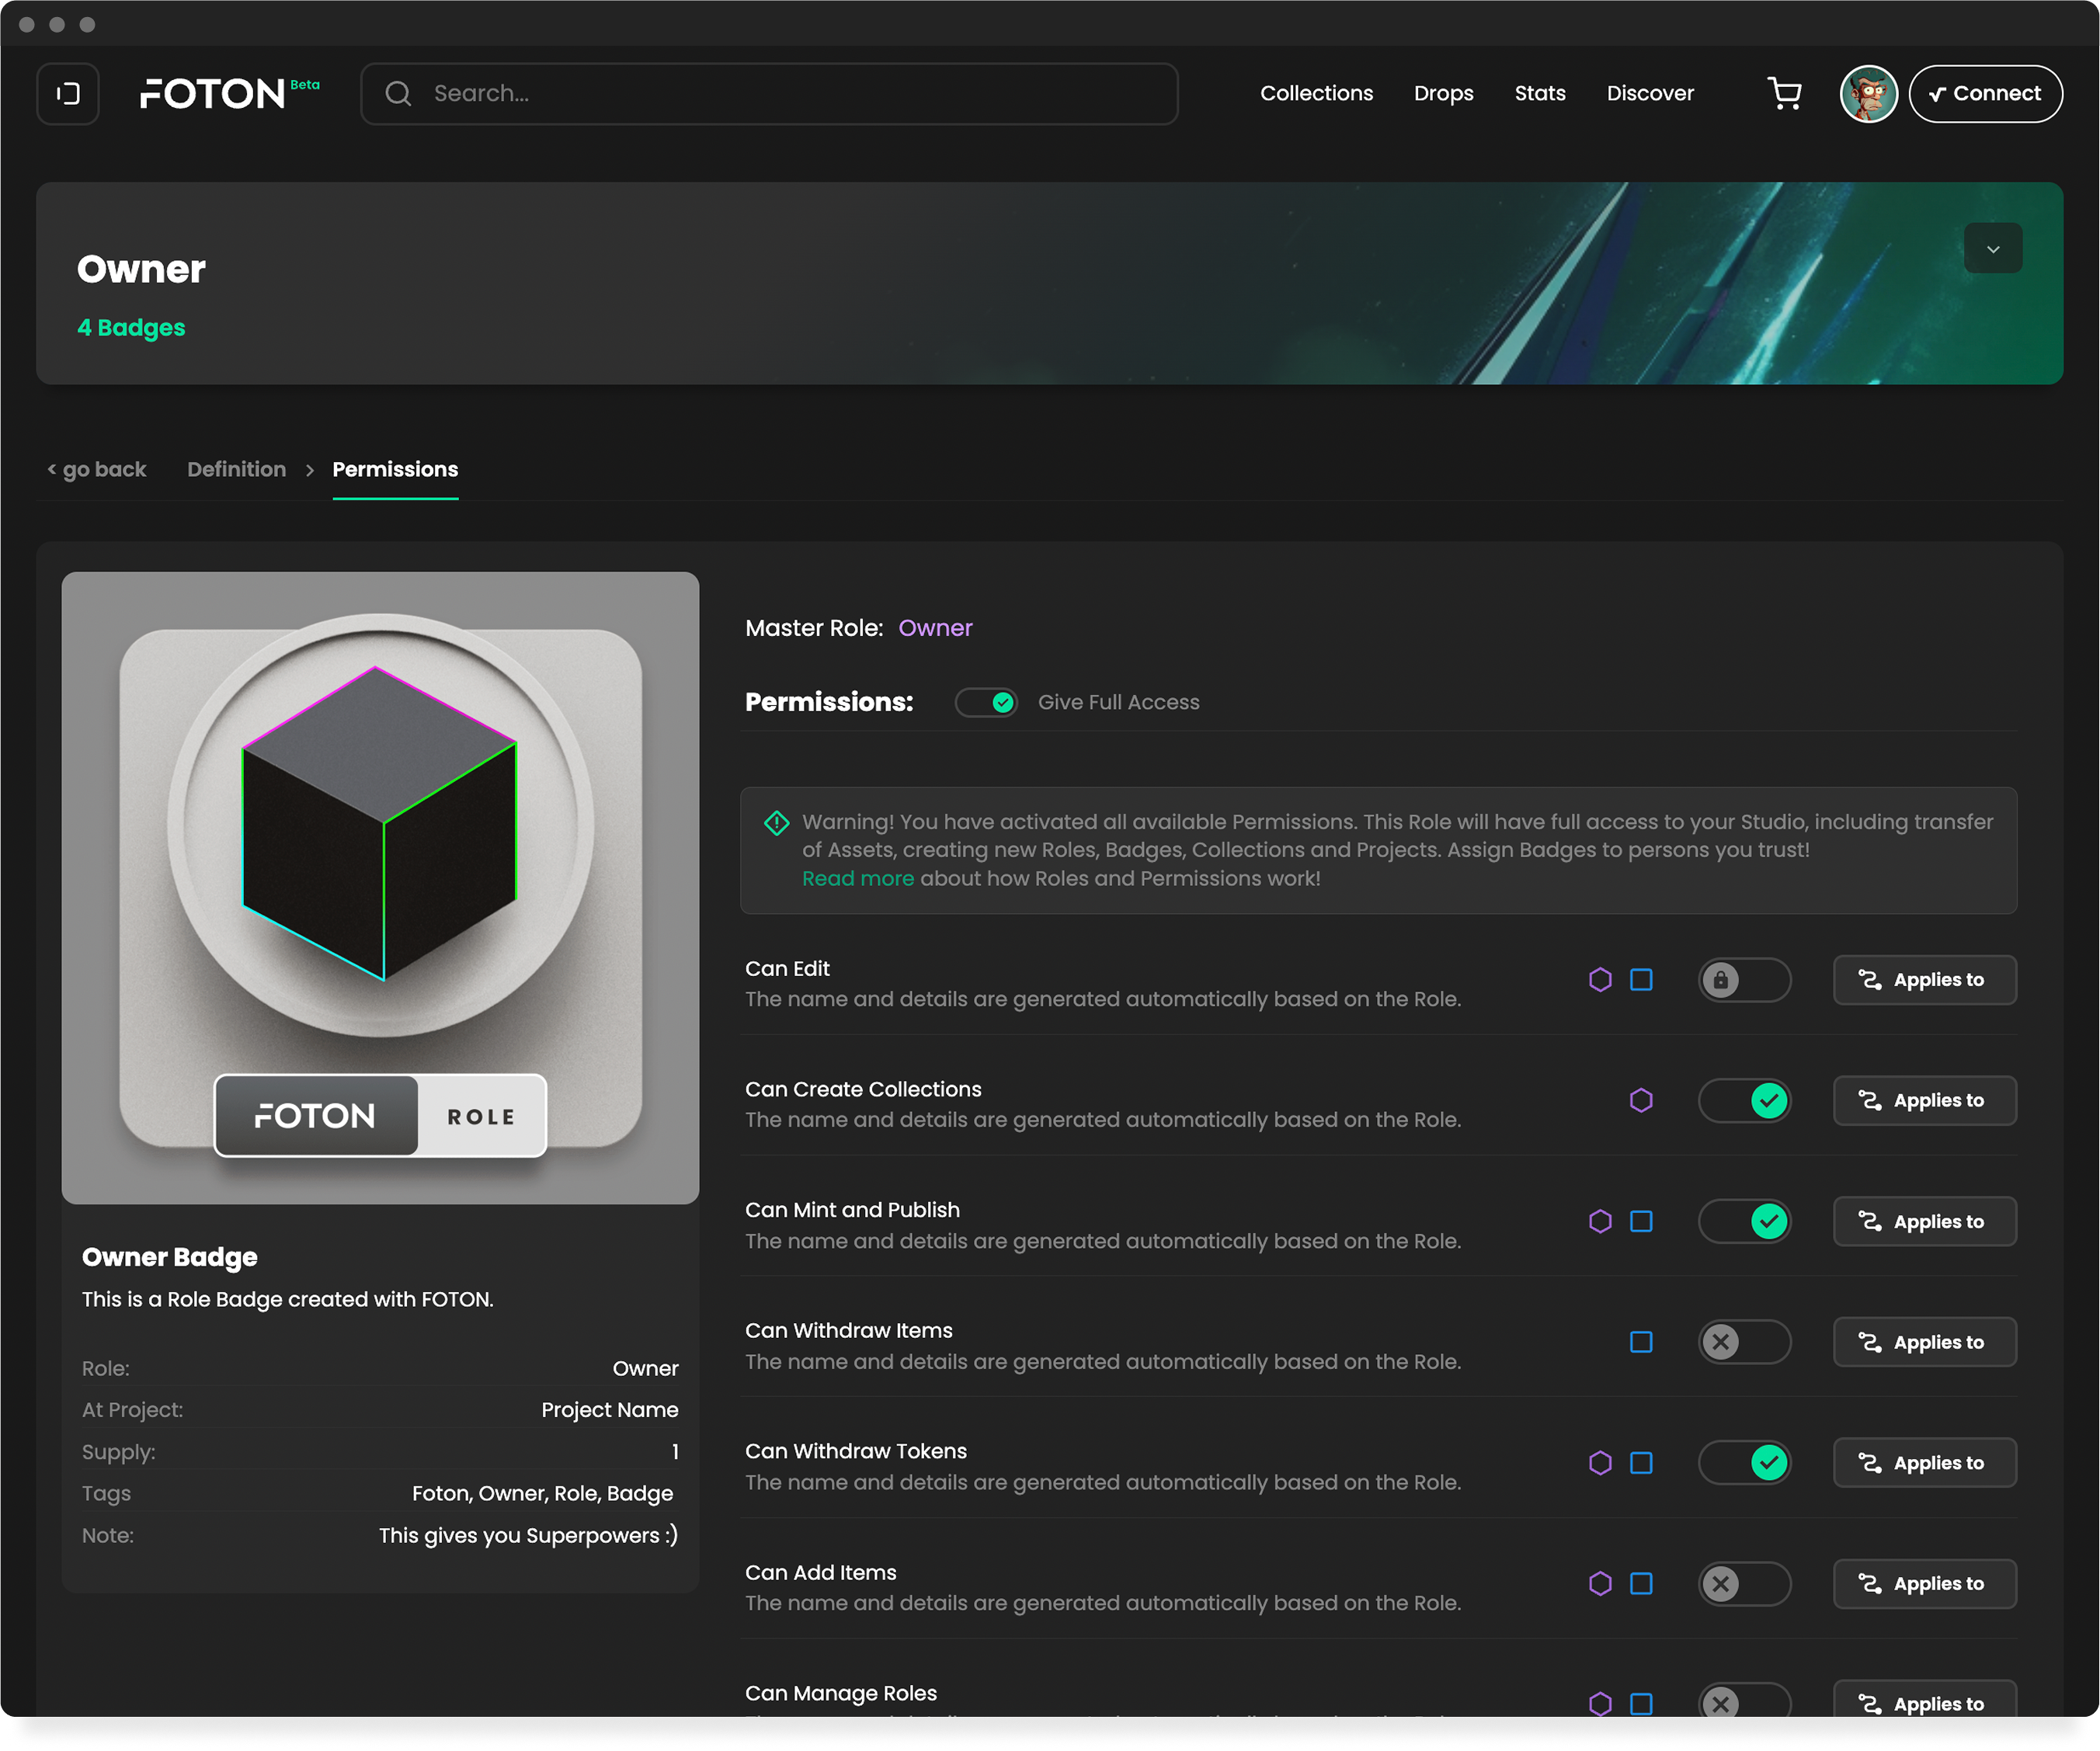Expand the Owner banner chevron dropdown
Screen dimensions: 2100x1751
1992,249
